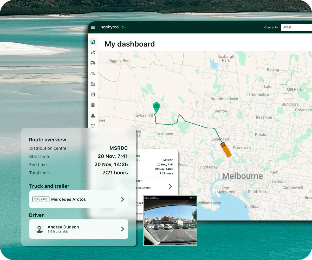Click the DF89MB license plate badge
This screenshot has width=312, height=260.
41,199
